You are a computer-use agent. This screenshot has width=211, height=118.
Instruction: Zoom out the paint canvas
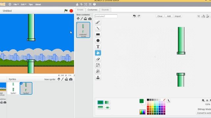[x=203, y=100]
